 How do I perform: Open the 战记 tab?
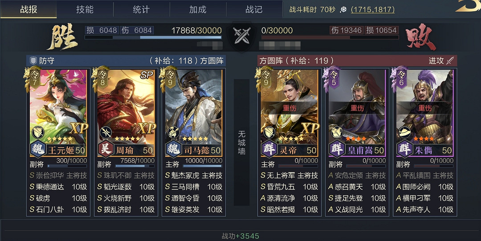(254, 9)
